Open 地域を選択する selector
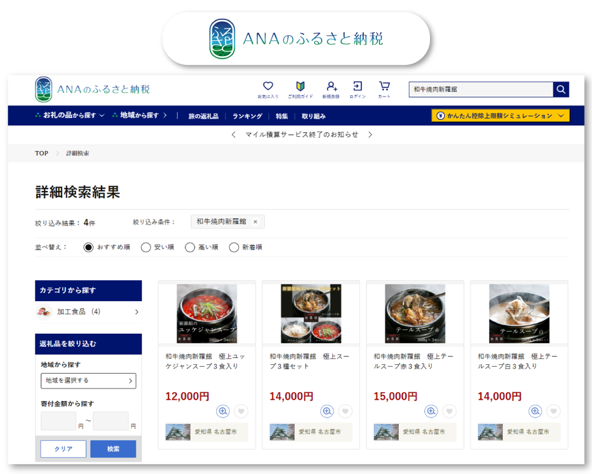Image resolution: width=592 pixels, height=474 pixels. (88, 380)
